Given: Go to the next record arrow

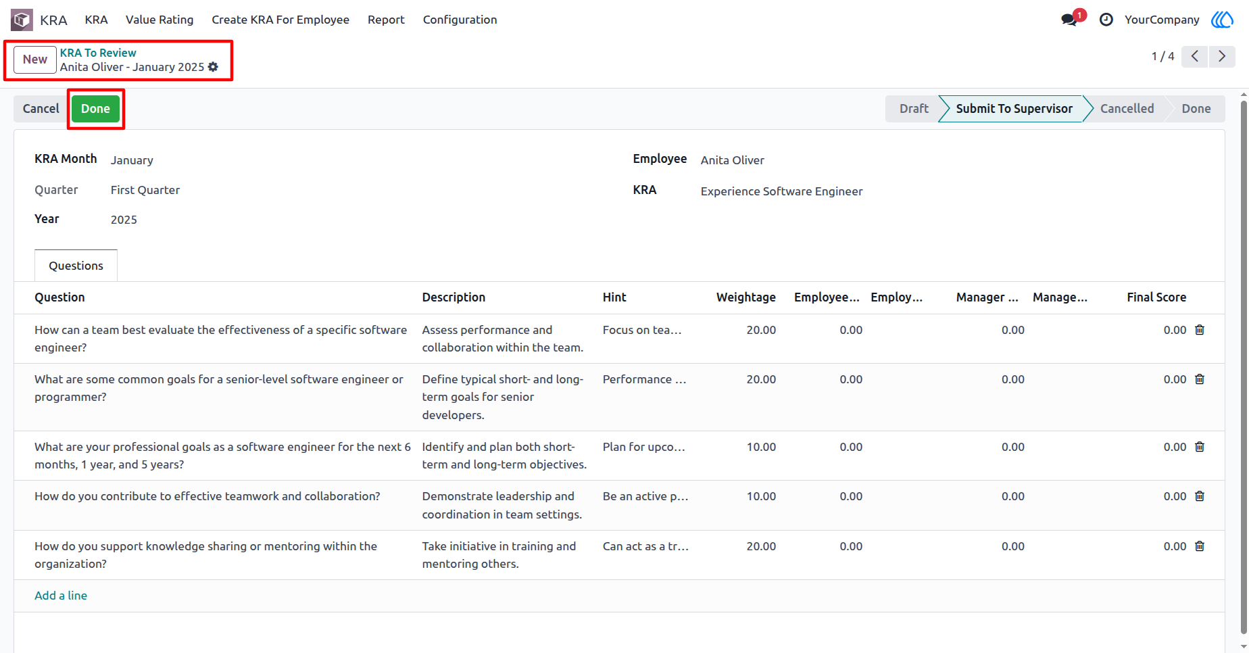Looking at the screenshot, I should 1222,56.
